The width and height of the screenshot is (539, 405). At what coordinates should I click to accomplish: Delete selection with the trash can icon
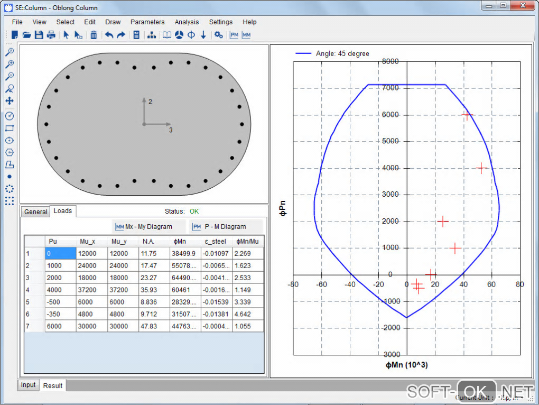coord(94,35)
